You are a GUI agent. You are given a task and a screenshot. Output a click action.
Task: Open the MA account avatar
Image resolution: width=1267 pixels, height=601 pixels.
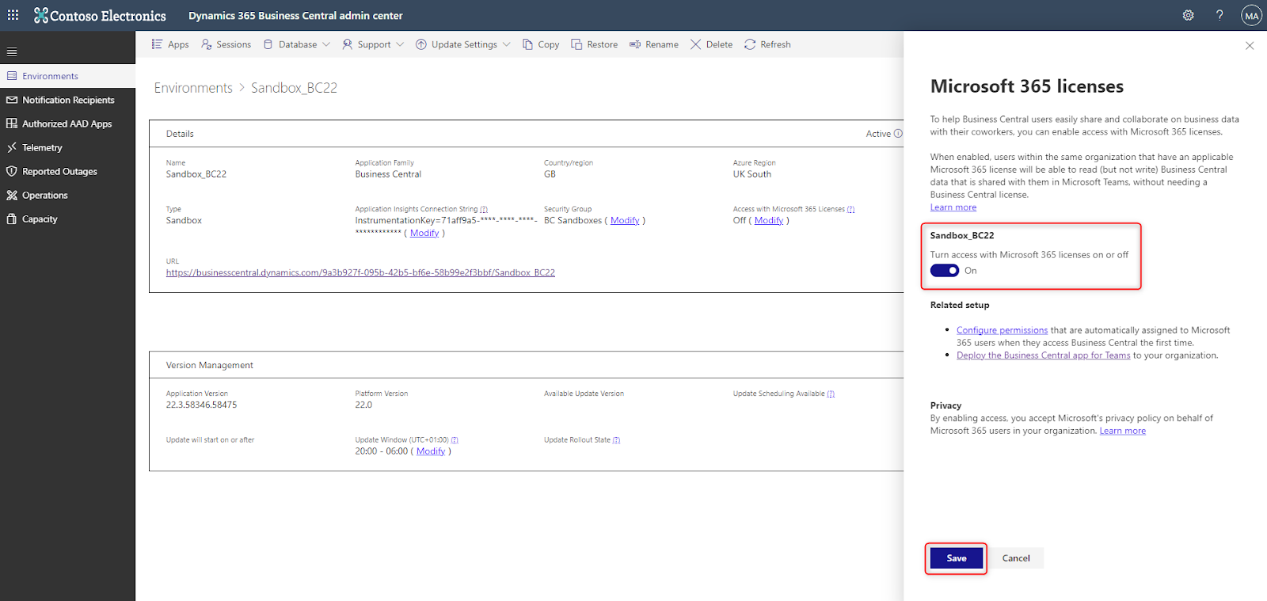[x=1251, y=15]
